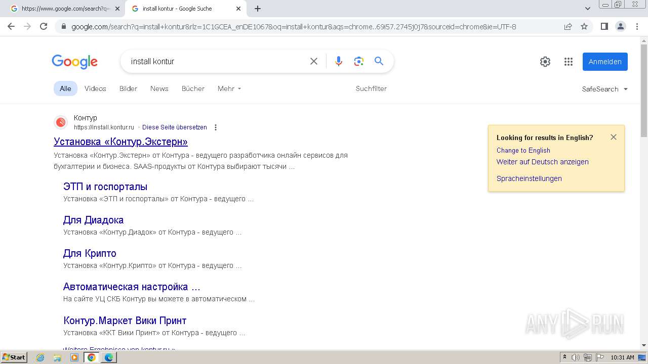Switch to News results tab
Viewport: 648px width, 364px height.
159,88
